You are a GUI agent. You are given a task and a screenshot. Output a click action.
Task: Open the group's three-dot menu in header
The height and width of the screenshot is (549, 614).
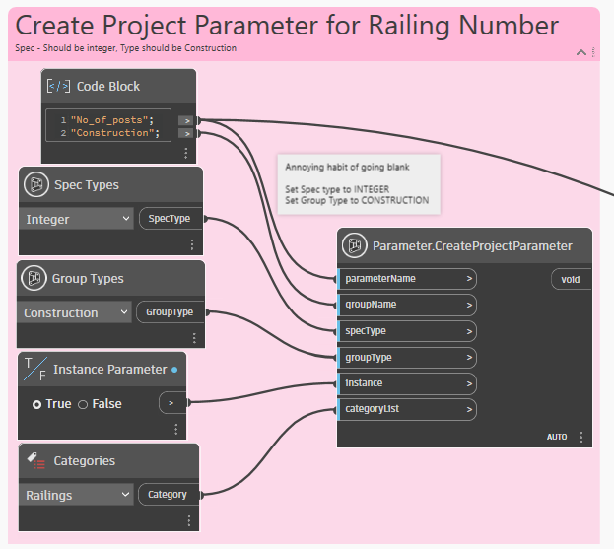click(x=592, y=51)
